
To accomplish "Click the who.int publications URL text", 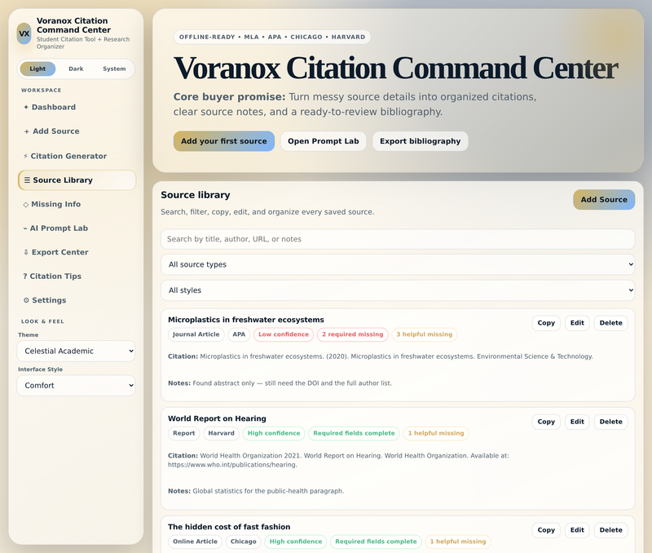I will pyautogui.click(x=232, y=465).
